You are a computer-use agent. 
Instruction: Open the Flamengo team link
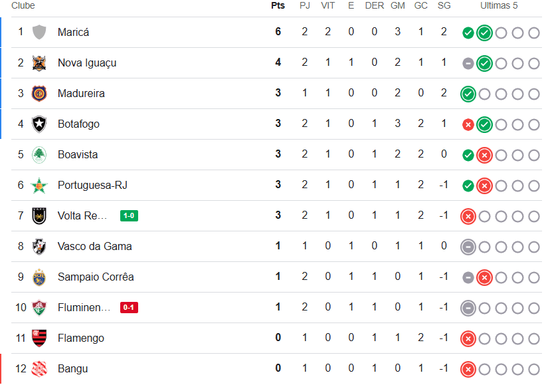(80, 338)
